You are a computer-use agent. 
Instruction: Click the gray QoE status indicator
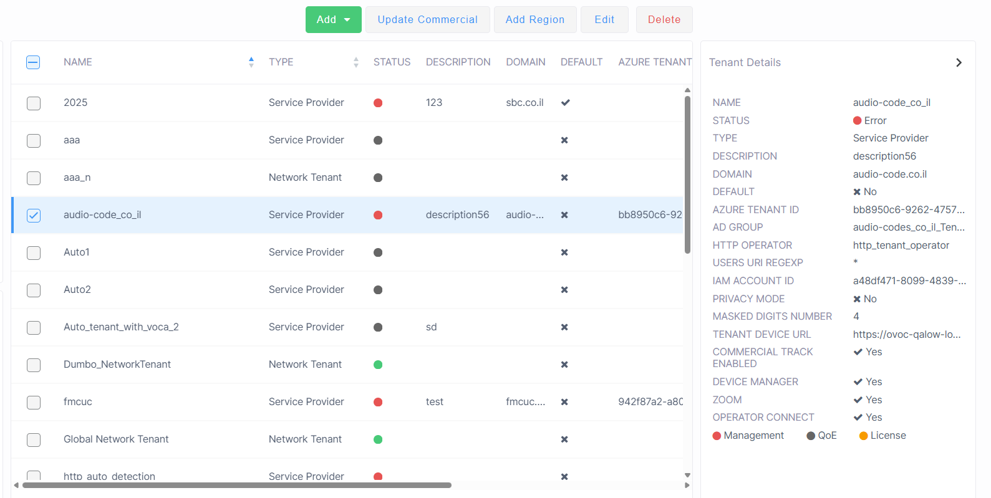click(811, 436)
